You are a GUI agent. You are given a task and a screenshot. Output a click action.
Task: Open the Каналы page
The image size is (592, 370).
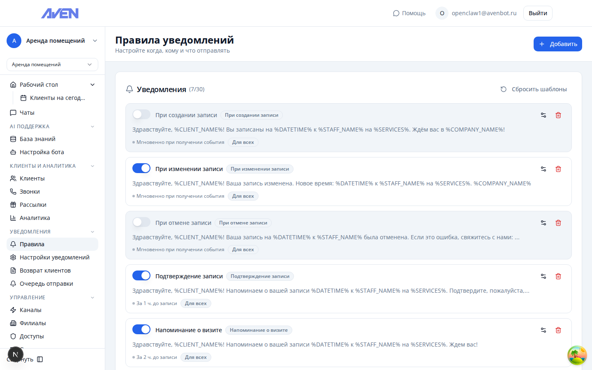32,310
